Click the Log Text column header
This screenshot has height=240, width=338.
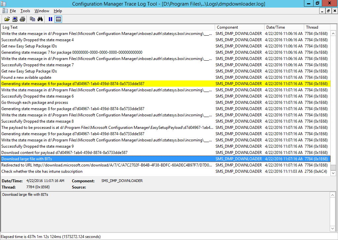click(108, 27)
